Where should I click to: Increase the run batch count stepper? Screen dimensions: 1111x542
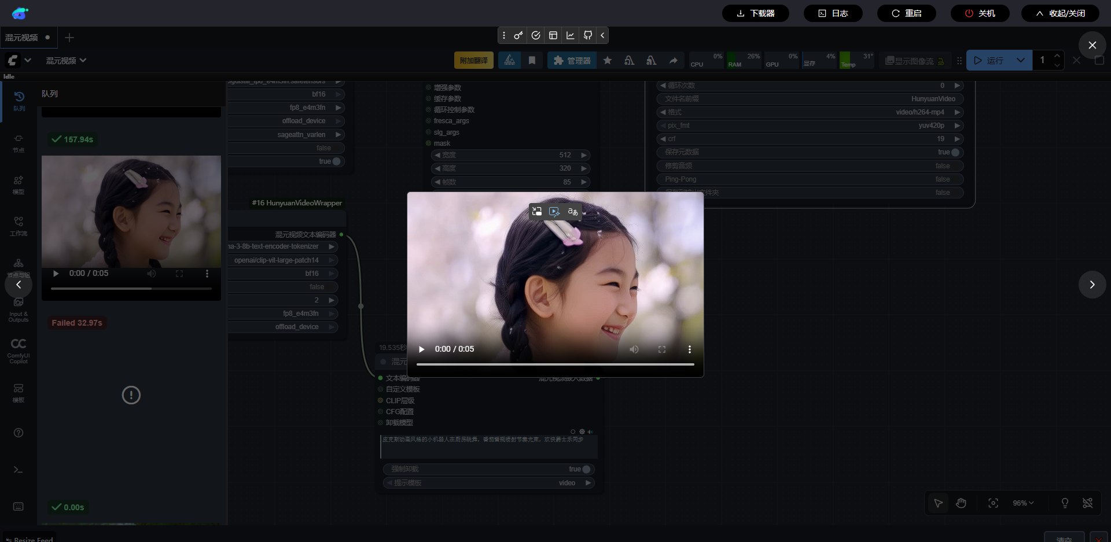[1057, 56]
